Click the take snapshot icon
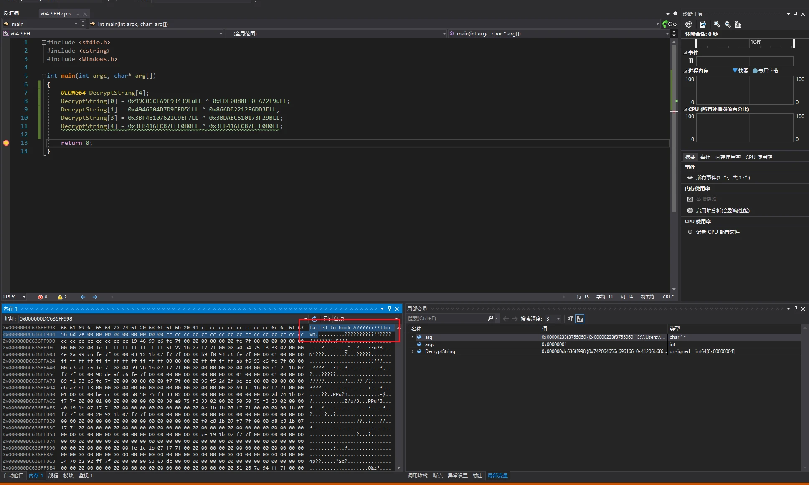 690,199
